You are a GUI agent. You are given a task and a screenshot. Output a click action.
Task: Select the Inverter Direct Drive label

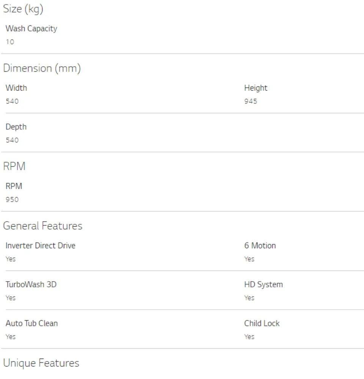[40, 246]
